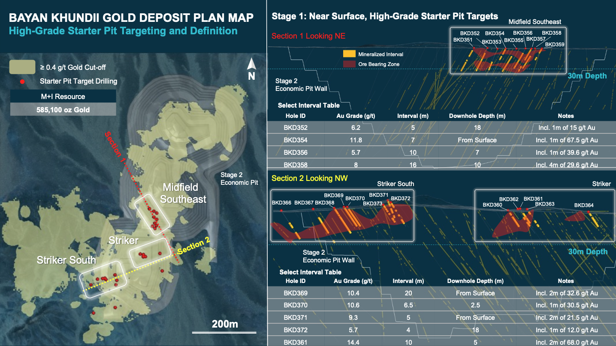Click the M+I Resource header box

[63, 96]
